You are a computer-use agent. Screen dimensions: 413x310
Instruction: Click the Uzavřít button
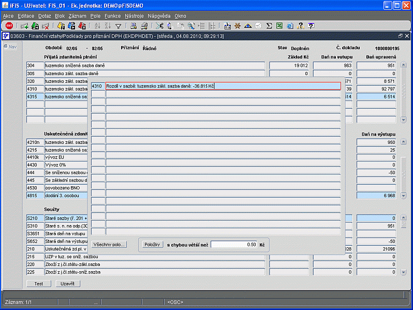pos(68,284)
